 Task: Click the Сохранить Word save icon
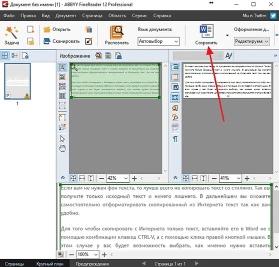pos(206,31)
